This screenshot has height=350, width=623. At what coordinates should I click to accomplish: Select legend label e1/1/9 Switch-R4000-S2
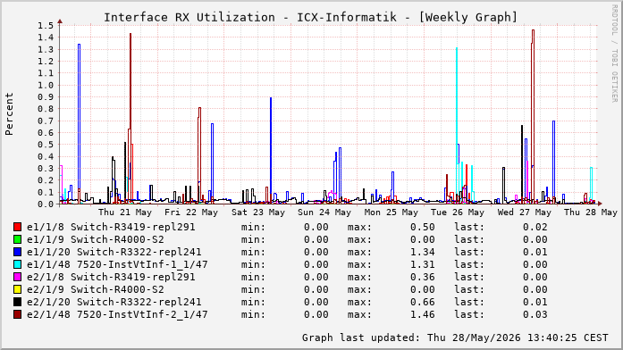[x=96, y=239]
